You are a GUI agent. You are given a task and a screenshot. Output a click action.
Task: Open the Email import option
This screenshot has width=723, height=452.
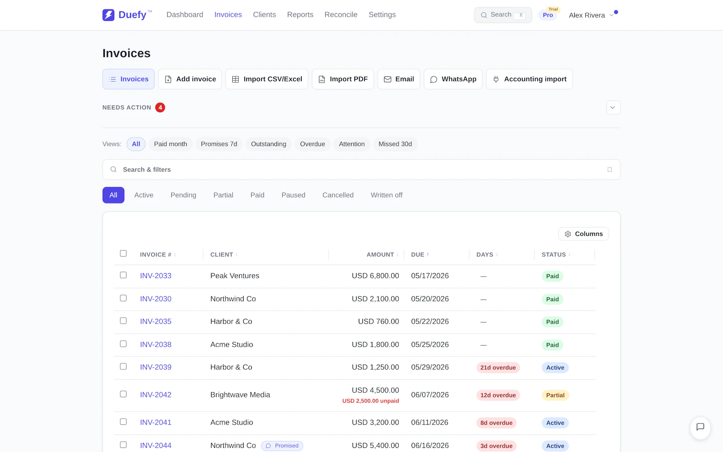coord(399,79)
